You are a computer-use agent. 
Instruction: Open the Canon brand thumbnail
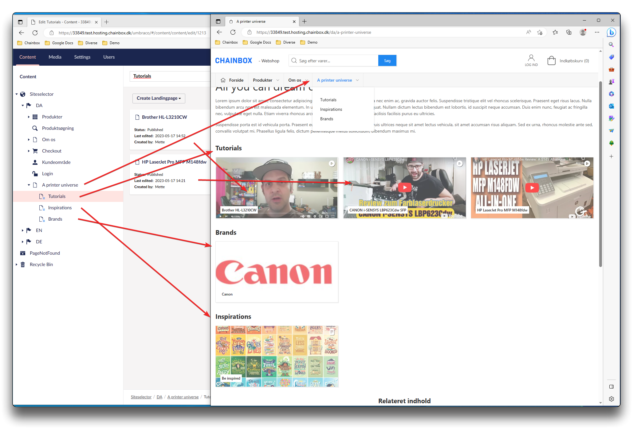pos(277,272)
